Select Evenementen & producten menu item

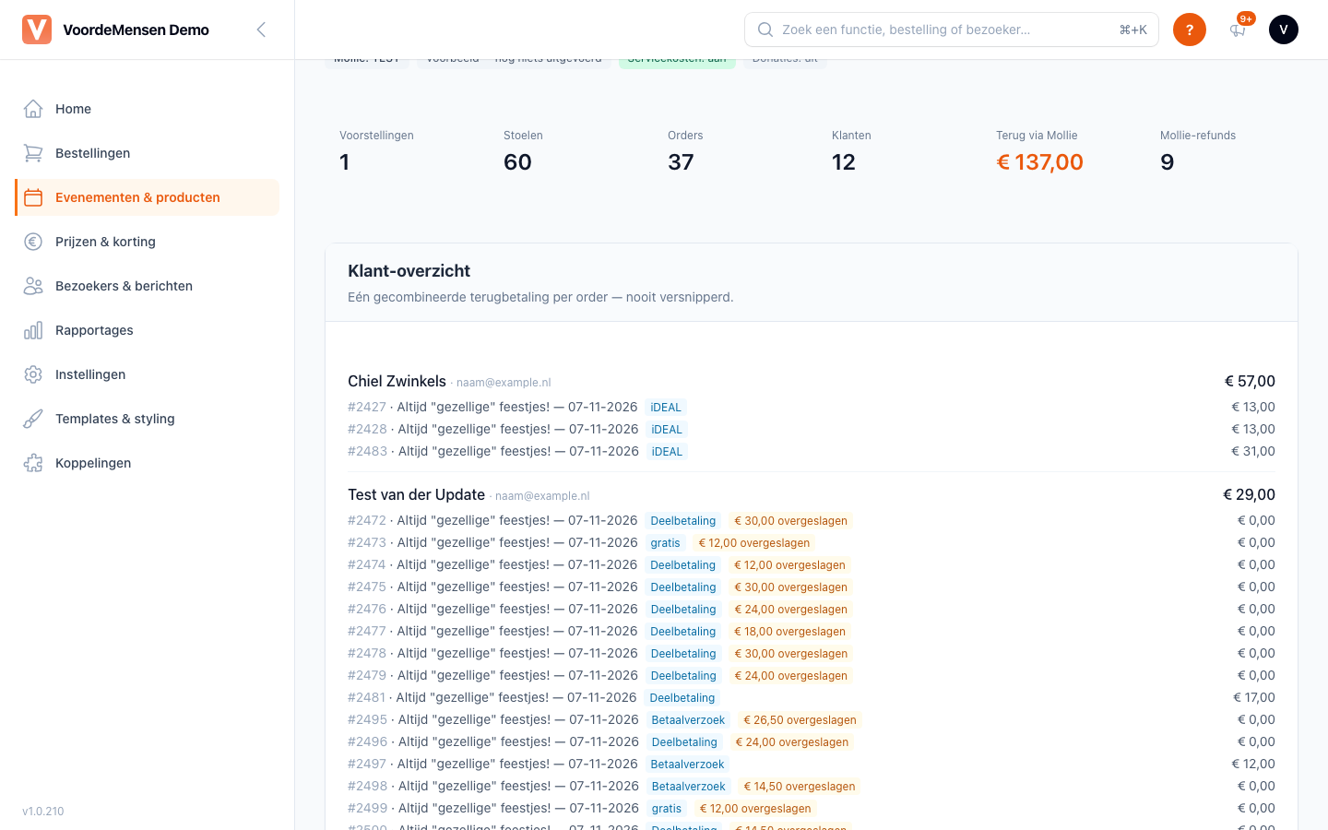(x=148, y=197)
